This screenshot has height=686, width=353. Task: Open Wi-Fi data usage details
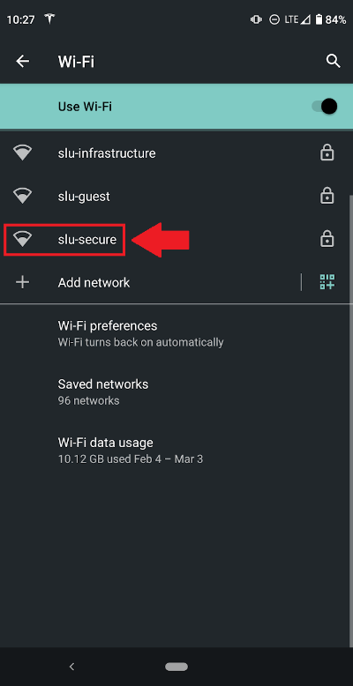[x=176, y=451]
